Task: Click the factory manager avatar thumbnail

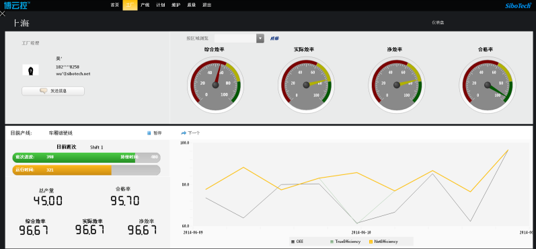Action: tap(31, 70)
